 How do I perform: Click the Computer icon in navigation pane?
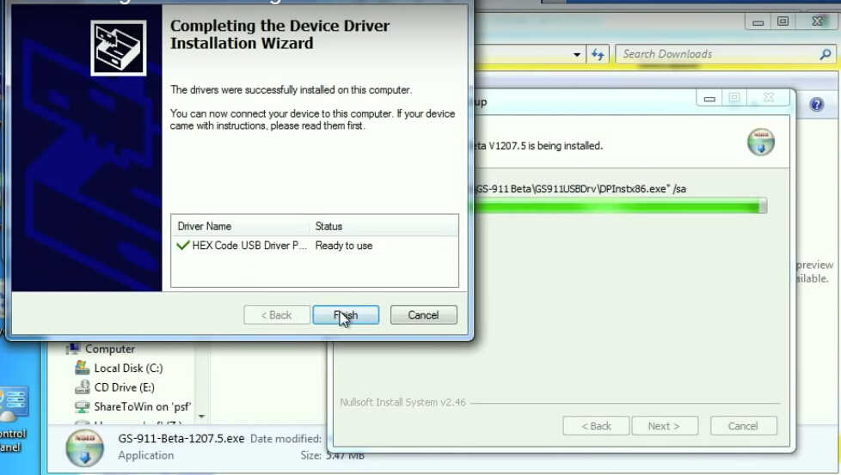coord(73,349)
